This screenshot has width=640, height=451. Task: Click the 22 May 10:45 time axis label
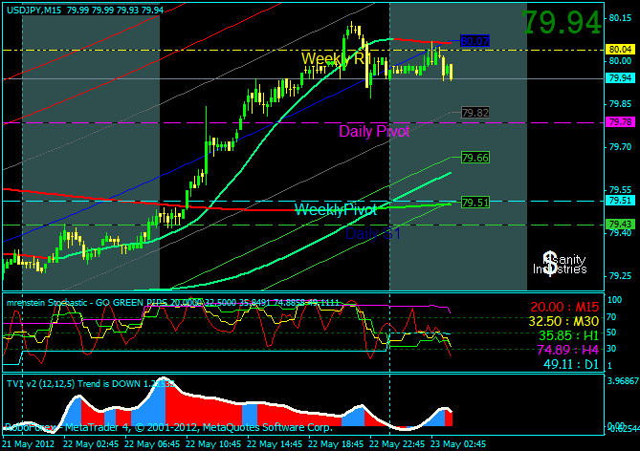tap(213, 444)
